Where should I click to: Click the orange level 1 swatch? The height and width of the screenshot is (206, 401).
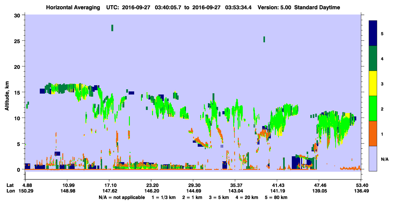pyautogui.click(x=373, y=133)
